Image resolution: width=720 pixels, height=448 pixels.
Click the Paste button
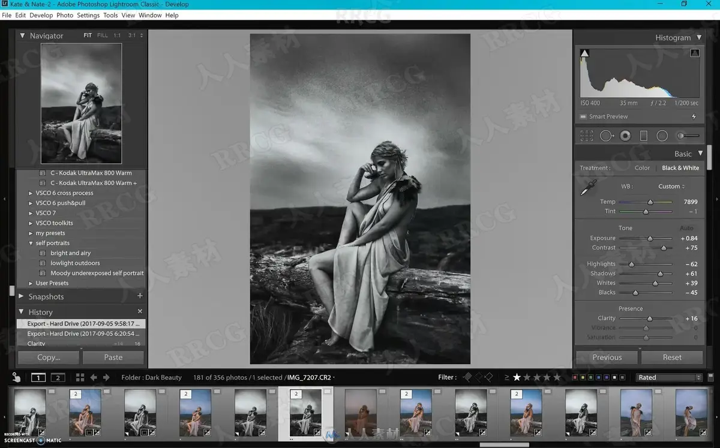[113, 357]
